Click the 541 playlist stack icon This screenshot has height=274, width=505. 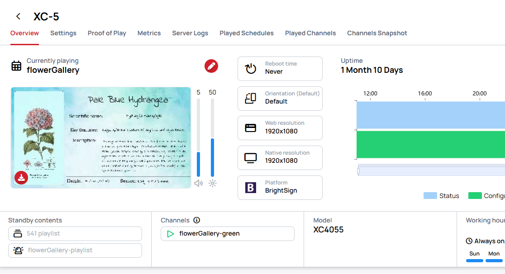pos(18,234)
